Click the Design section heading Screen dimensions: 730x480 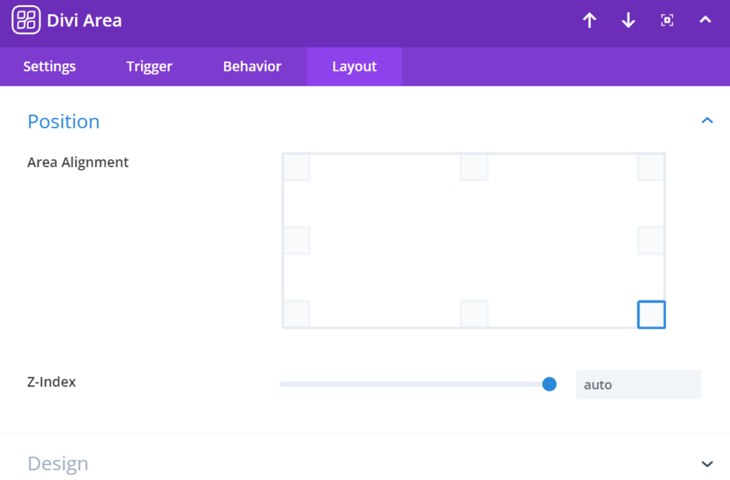[58, 464]
